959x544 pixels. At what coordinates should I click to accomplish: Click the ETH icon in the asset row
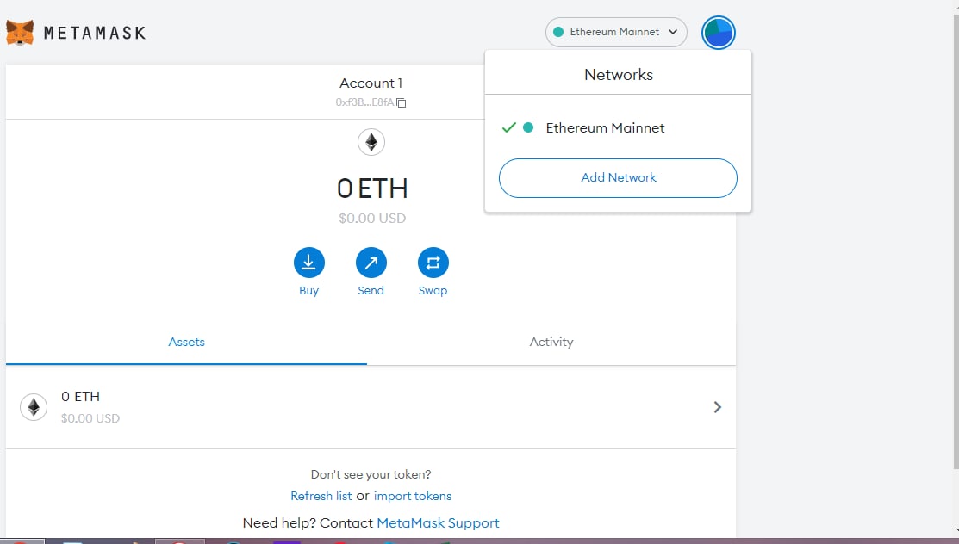pyautogui.click(x=34, y=407)
